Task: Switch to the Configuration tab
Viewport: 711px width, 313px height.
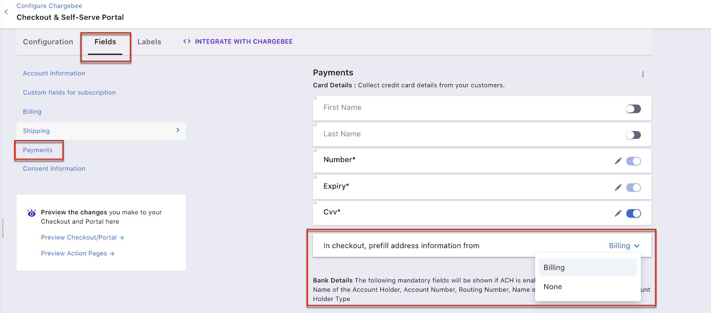Action: tap(48, 42)
